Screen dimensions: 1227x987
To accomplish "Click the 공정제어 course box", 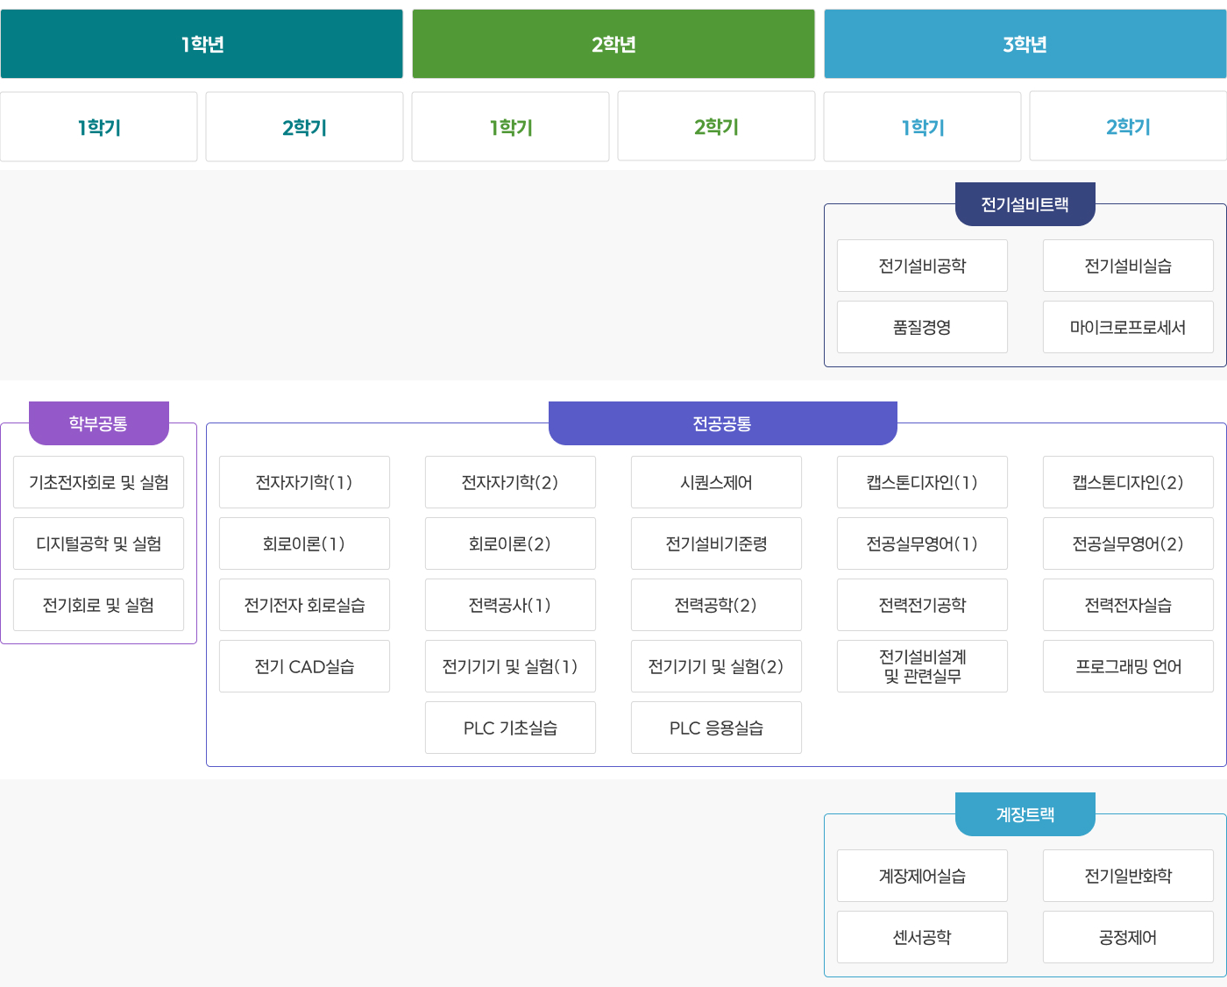I will 1128,937.
